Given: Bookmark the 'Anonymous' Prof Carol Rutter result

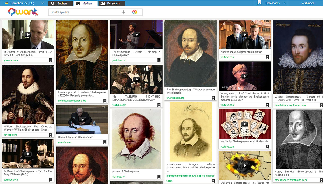Looking at the screenshot, I should pyautogui.click(x=267, y=105).
